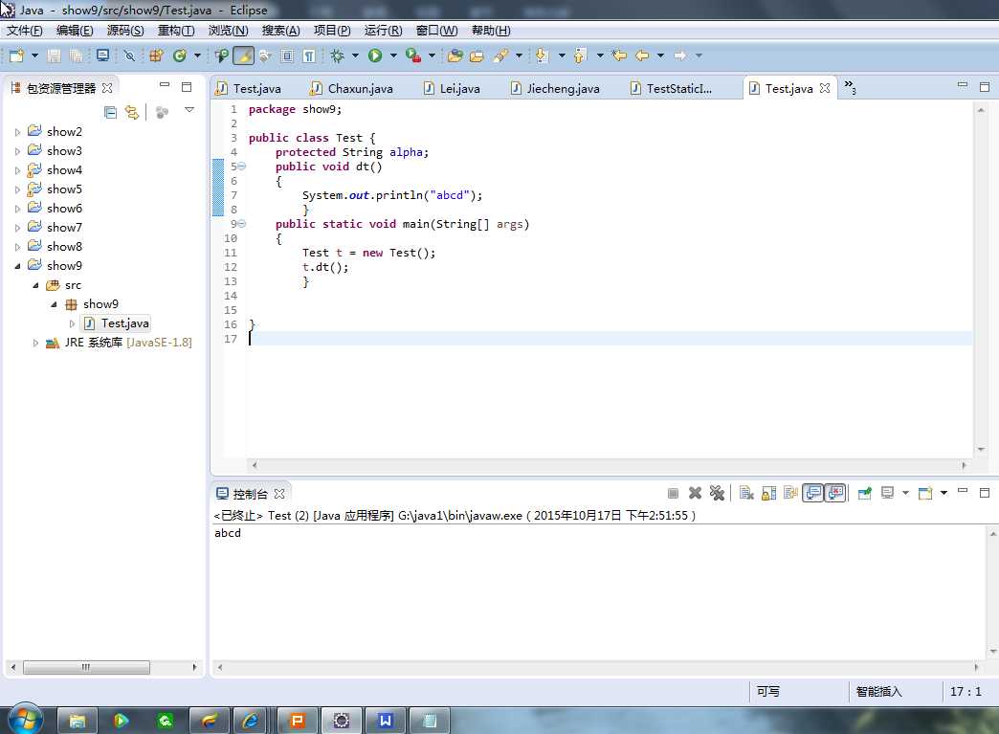The width and height of the screenshot is (999, 734).
Task: Click the Previous Annotation icon
Action: point(579,56)
